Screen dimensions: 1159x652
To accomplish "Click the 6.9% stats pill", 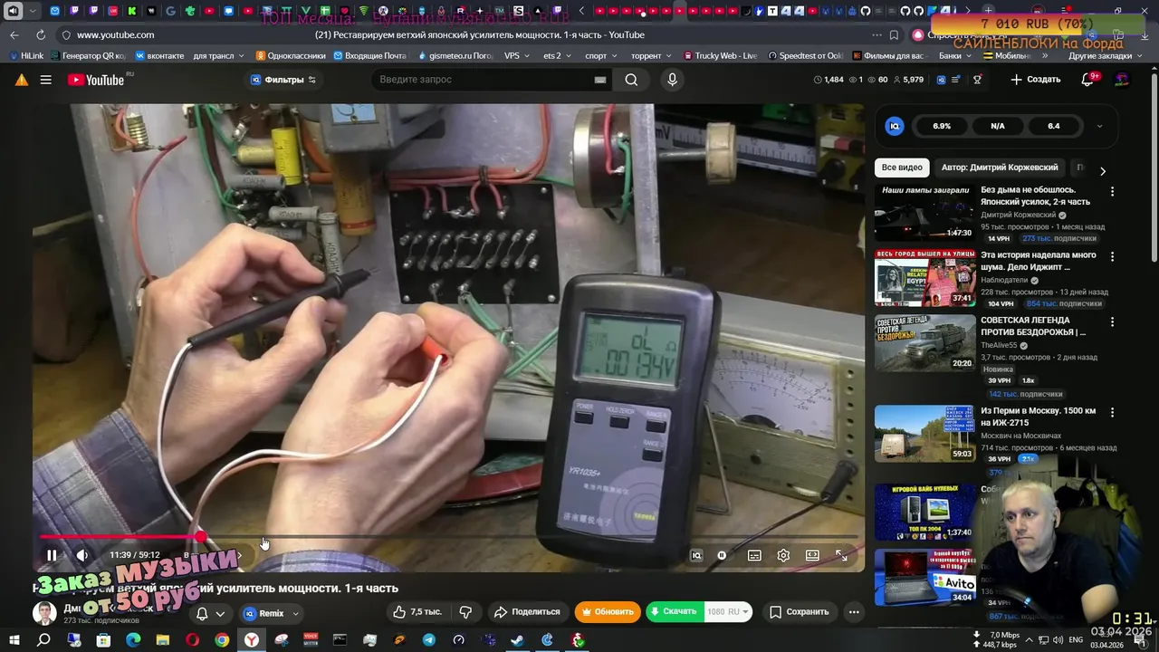I will (942, 126).
